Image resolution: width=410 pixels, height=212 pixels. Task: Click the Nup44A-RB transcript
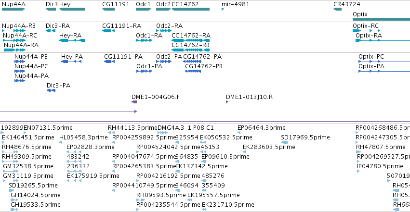[19, 26]
